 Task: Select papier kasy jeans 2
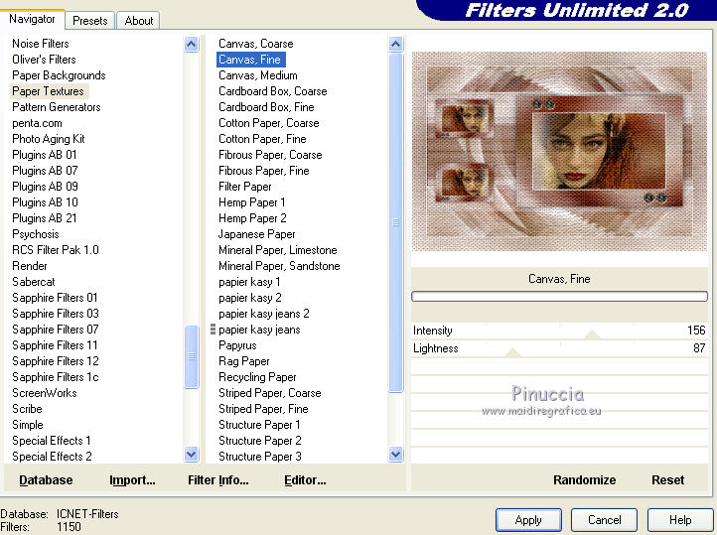(x=264, y=314)
